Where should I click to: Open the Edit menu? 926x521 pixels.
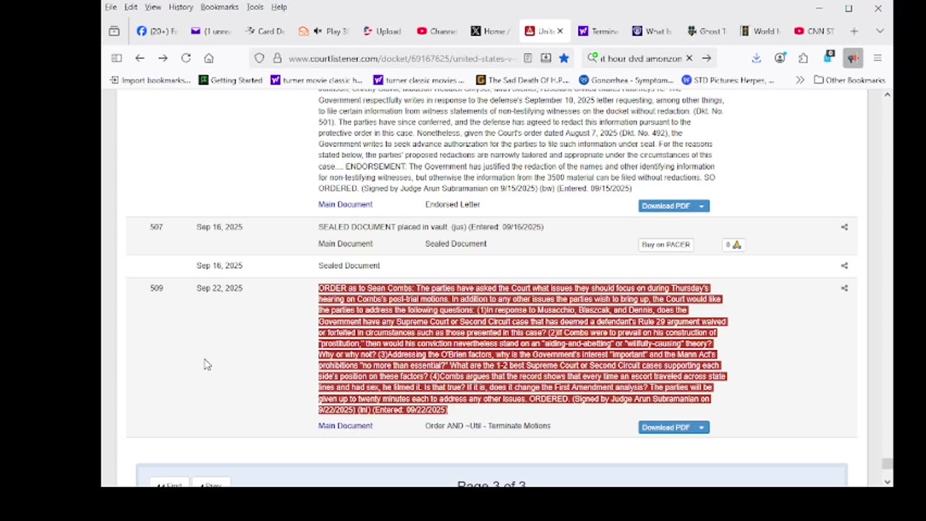[x=131, y=7]
